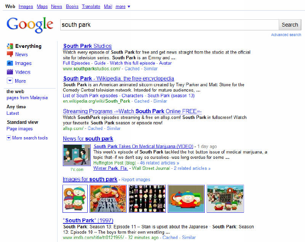The height and width of the screenshot is (242, 305).
Task: Click the Guide sitelink under South Park Studios
Action: click(x=100, y=63)
